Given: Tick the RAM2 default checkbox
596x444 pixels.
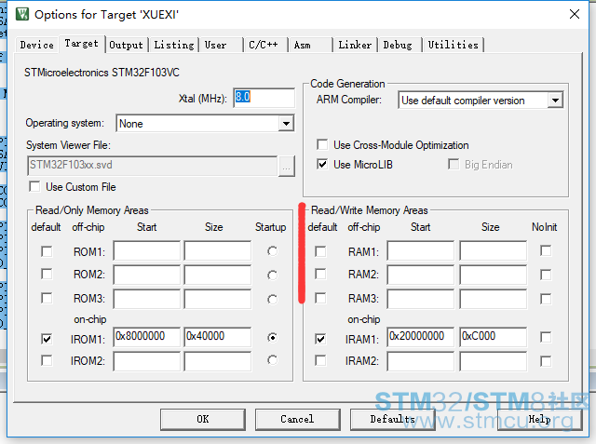Looking at the screenshot, I should coord(320,275).
